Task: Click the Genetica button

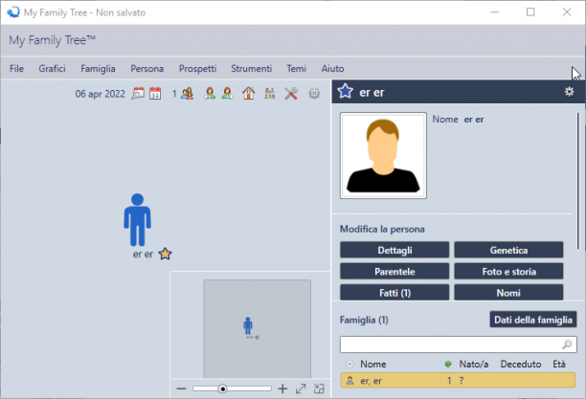Action: coord(508,250)
